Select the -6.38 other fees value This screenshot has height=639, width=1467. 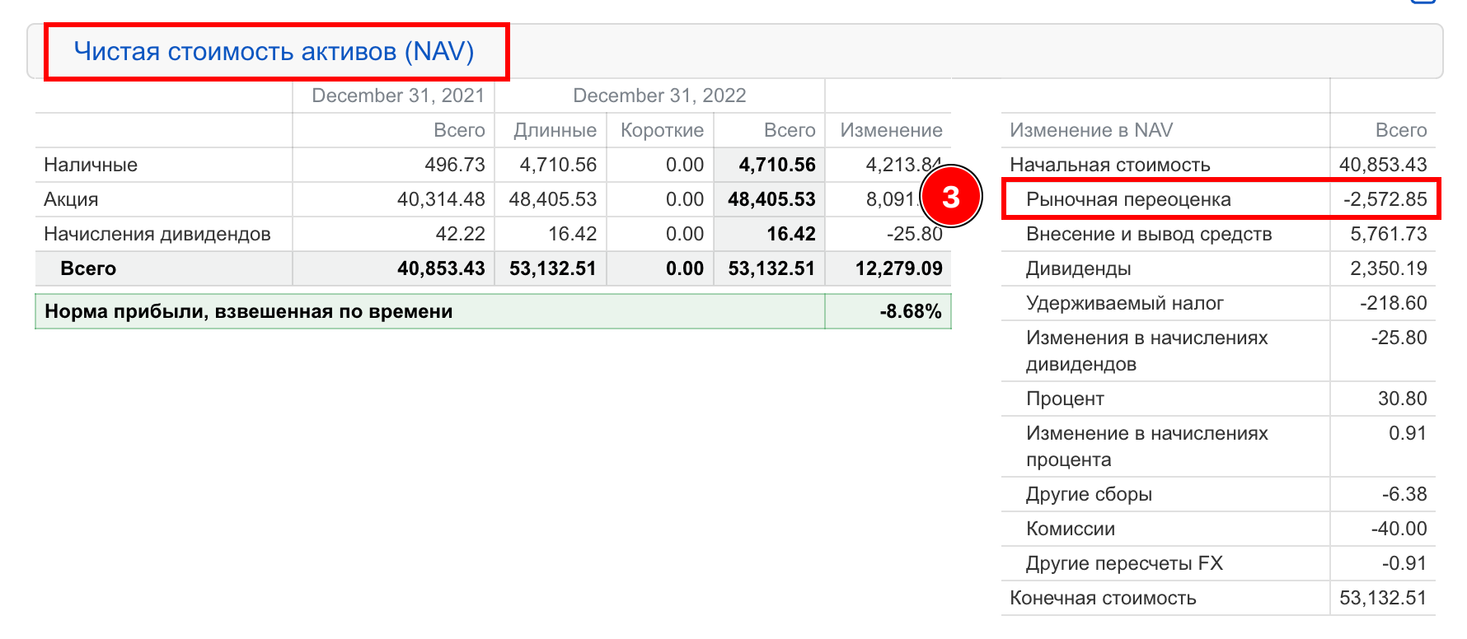point(1404,494)
